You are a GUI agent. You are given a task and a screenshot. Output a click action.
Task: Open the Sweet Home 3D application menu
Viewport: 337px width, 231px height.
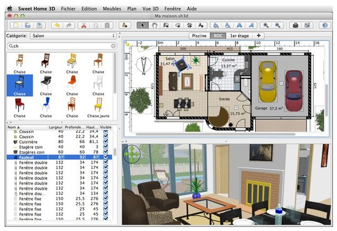(x=36, y=9)
